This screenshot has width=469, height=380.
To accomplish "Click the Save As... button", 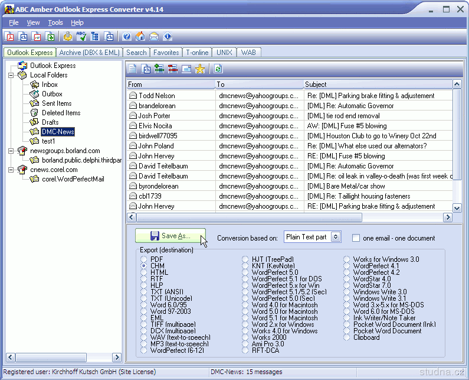I will click(x=170, y=236).
